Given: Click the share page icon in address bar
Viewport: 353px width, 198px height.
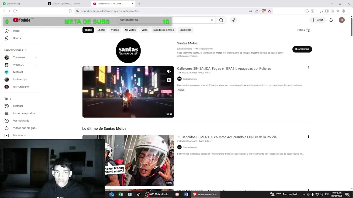Looking at the screenshot, I should [256, 11].
